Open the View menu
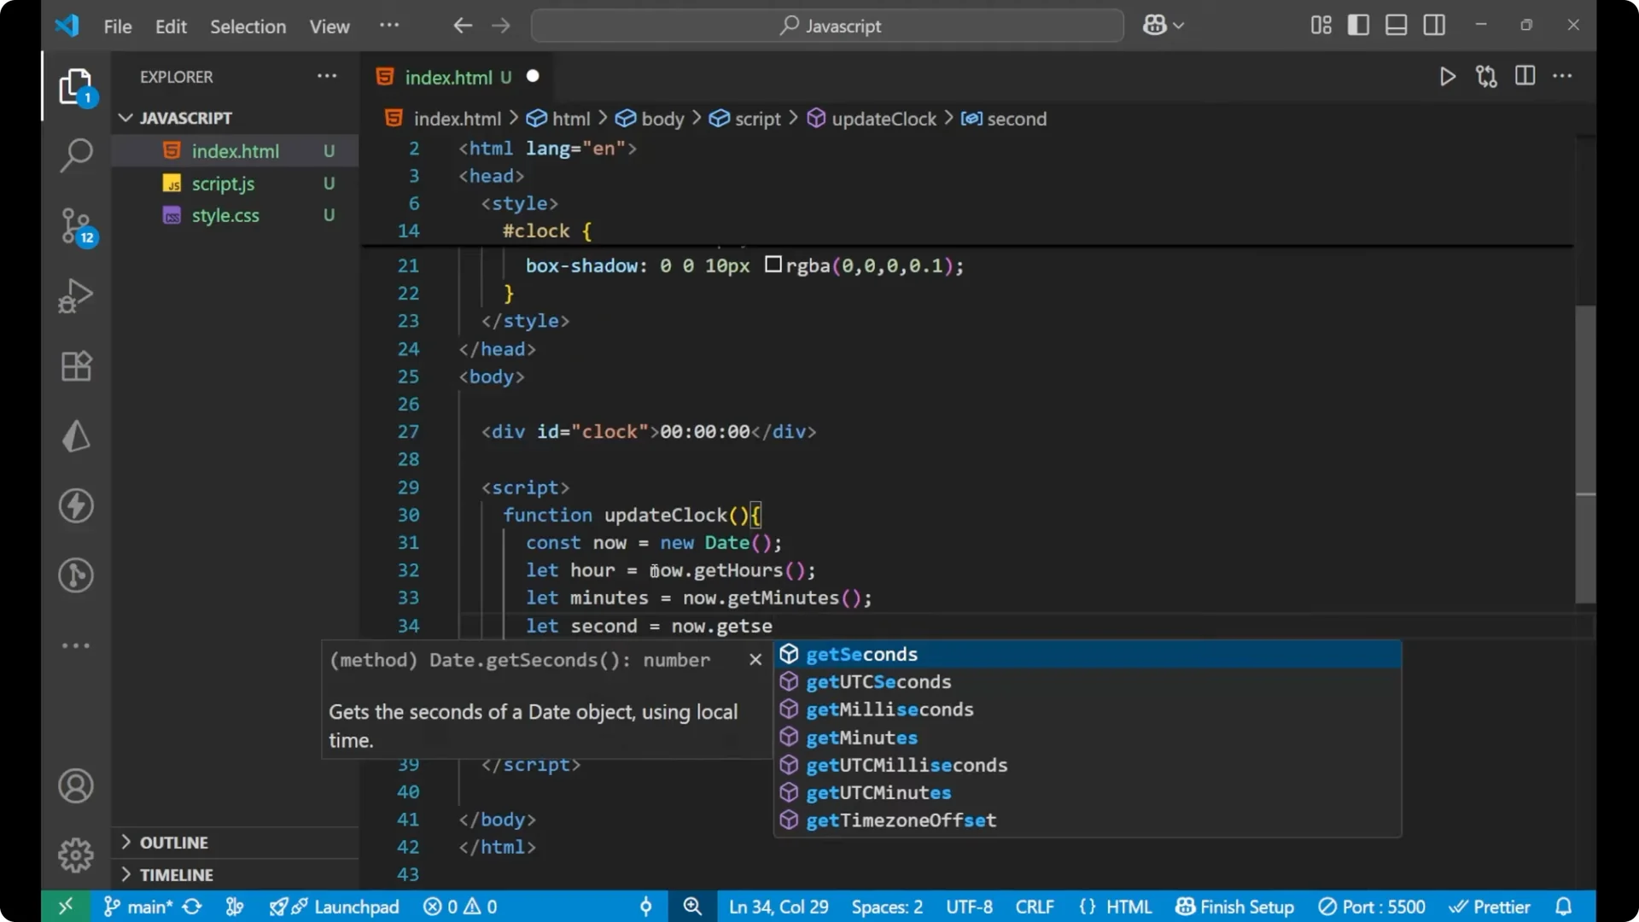 (329, 26)
